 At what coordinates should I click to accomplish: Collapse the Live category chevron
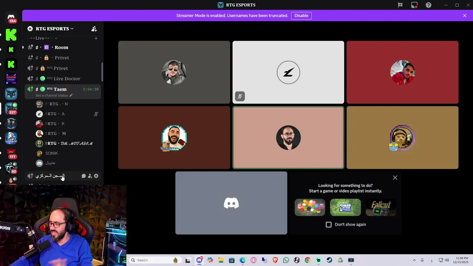(56, 38)
